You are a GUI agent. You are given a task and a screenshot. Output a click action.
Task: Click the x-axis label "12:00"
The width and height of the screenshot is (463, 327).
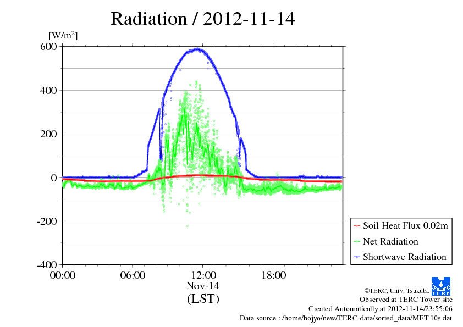coord(203,275)
